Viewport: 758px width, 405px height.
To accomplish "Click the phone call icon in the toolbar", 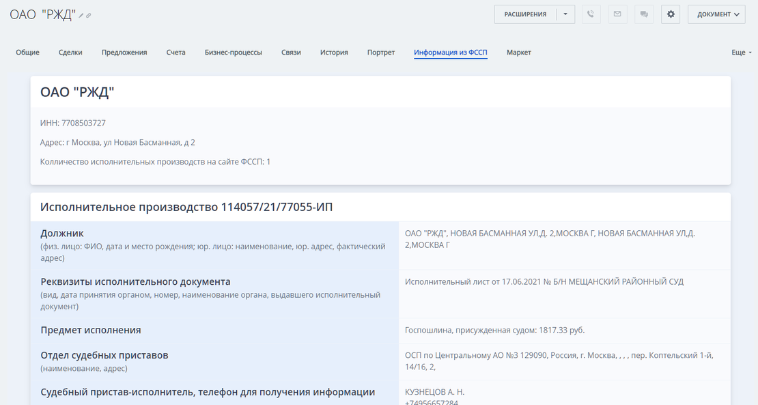I will (590, 14).
